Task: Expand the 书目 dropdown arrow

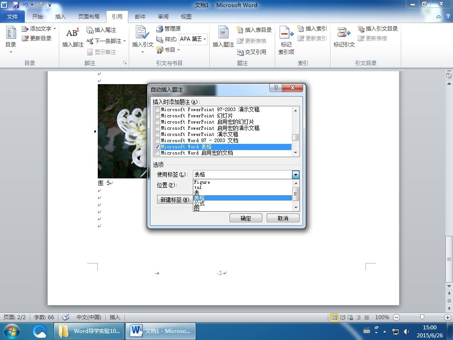Action: (x=179, y=50)
